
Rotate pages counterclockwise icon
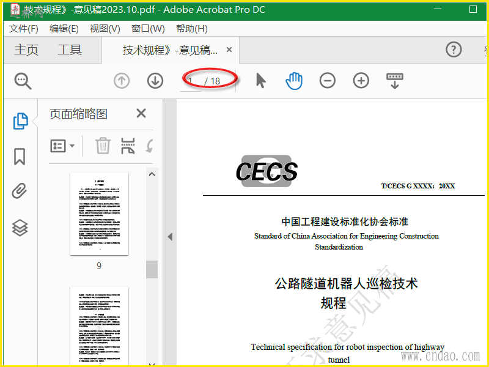coord(150,146)
